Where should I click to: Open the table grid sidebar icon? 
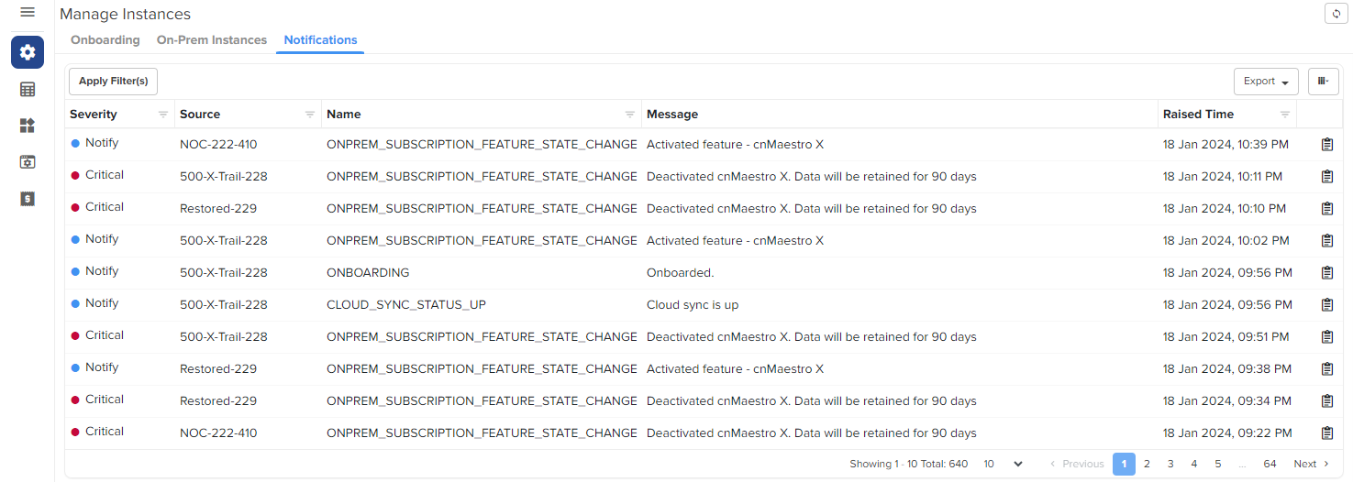(x=28, y=90)
